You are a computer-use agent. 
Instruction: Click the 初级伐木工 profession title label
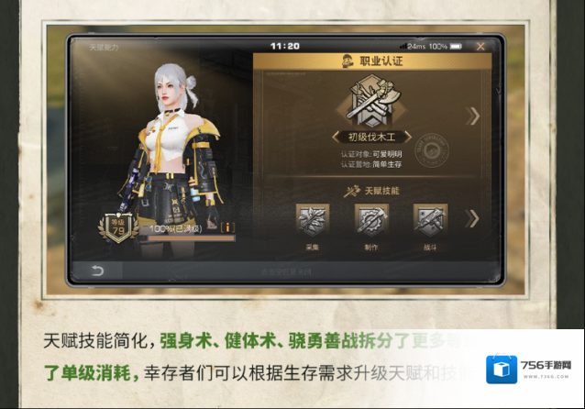pos(371,137)
